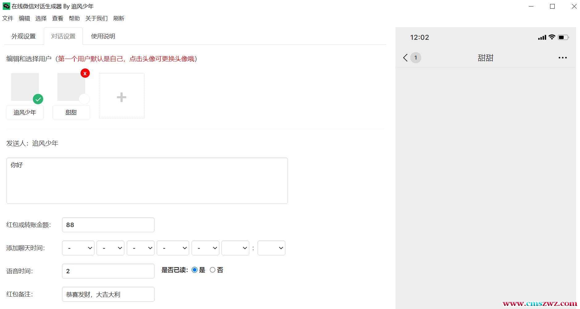
Task: Click the plus icon to add a user
Action: (122, 97)
